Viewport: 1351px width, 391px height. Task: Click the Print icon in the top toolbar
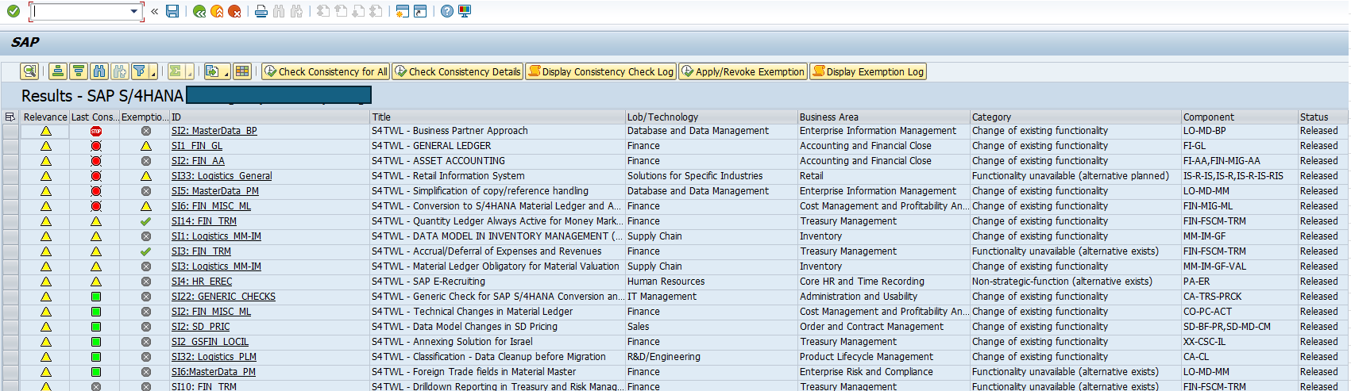(261, 11)
